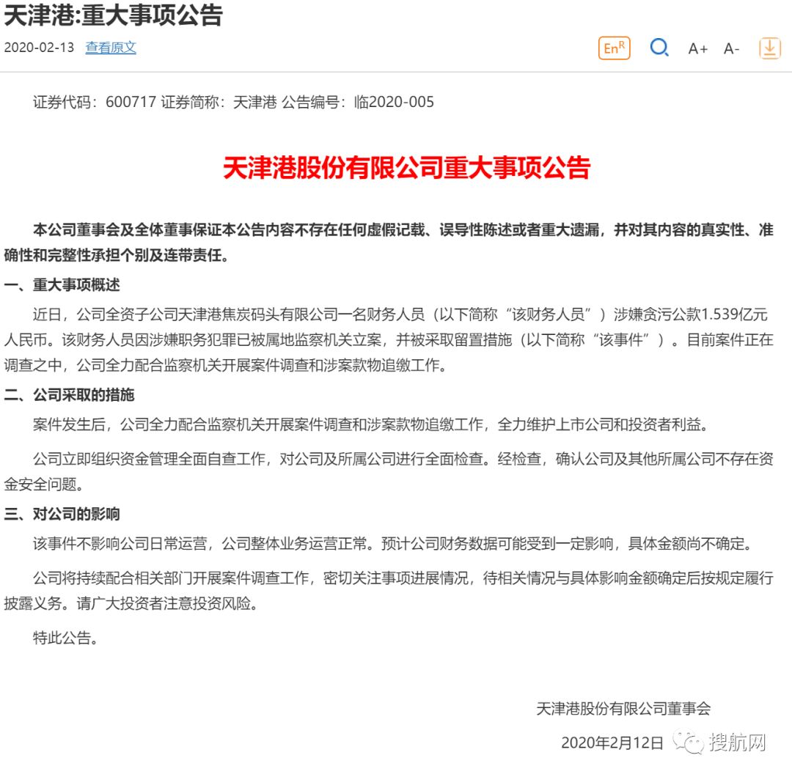Click the paragraph starting 案件发生后

371,424
